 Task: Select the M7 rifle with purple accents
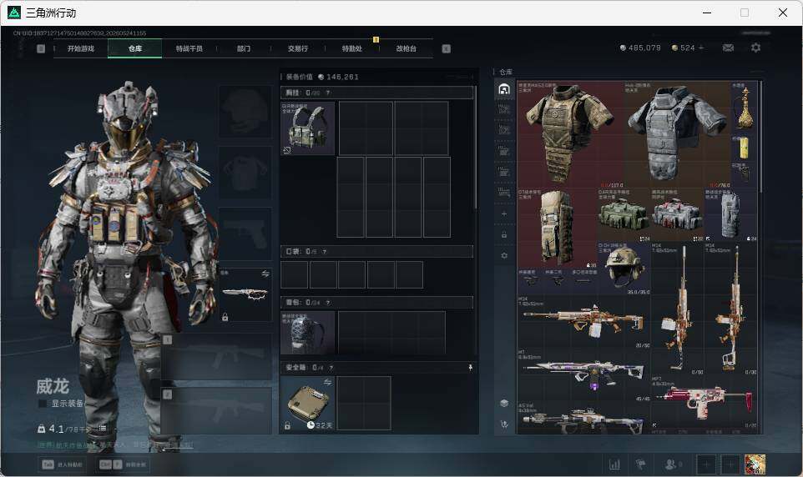tap(583, 375)
